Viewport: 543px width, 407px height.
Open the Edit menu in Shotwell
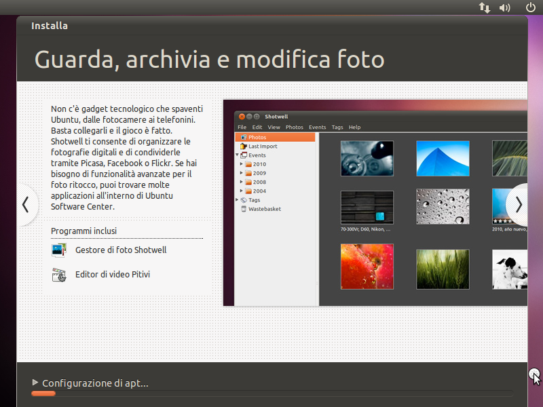coord(257,128)
